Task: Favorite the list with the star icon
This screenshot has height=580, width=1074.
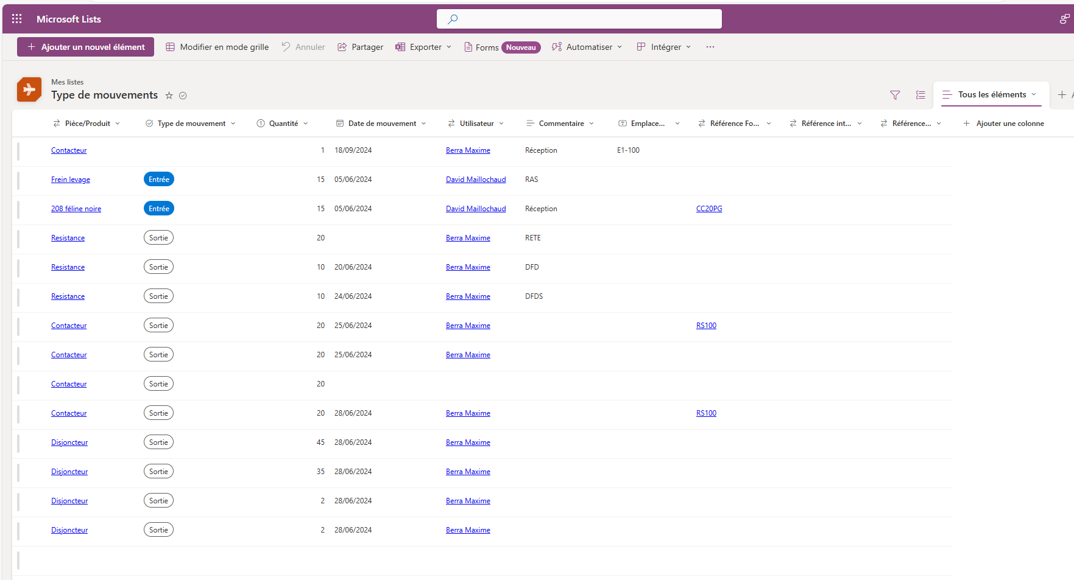Action: (169, 96)
